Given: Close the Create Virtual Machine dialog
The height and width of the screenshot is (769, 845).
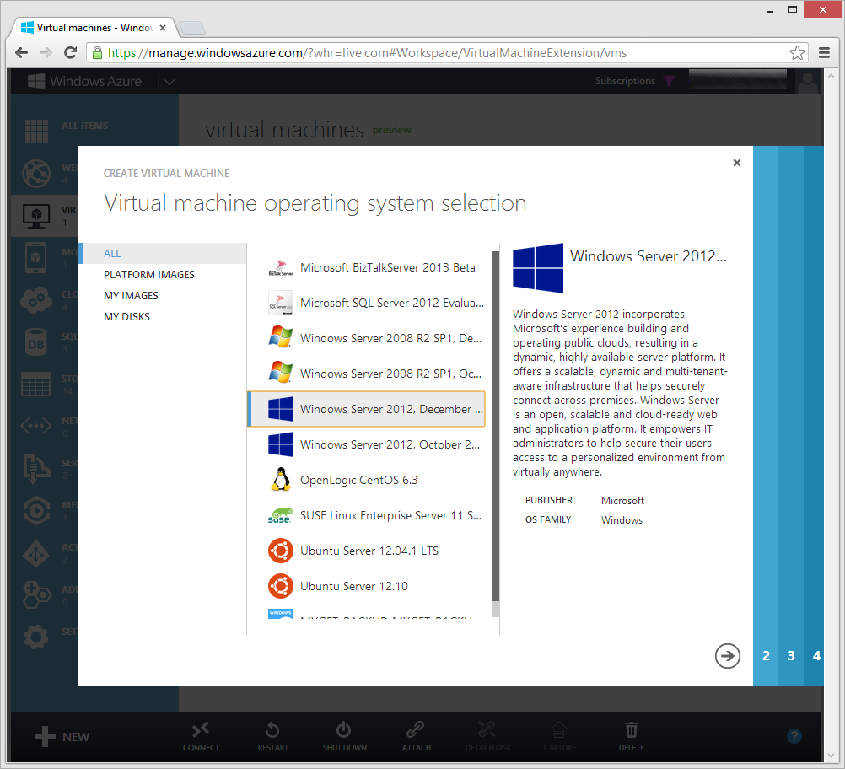Looking at the screenshot, I should coord(737,163).
